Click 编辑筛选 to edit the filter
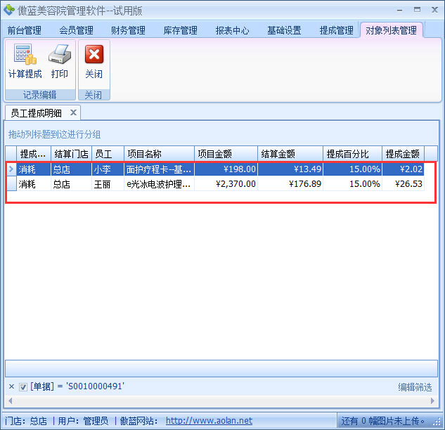Viewport: 445px width, 430px height. (415, 387)
